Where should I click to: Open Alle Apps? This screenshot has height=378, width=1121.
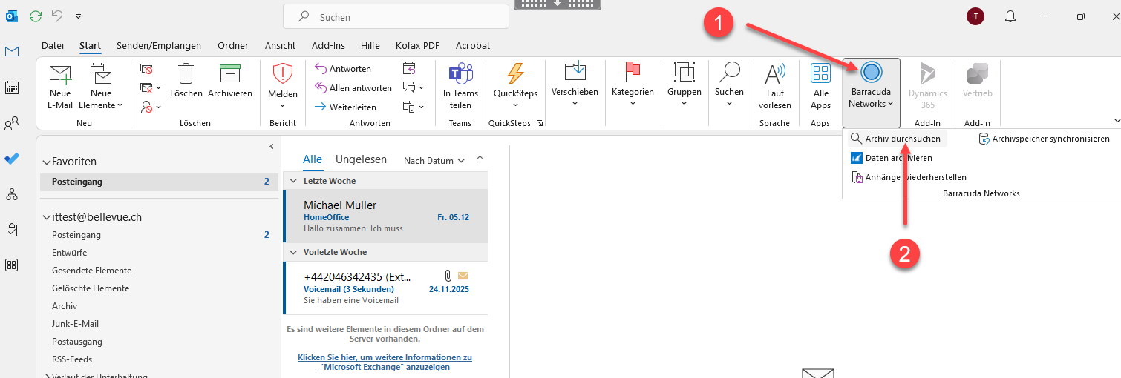(x=820, y=87)
